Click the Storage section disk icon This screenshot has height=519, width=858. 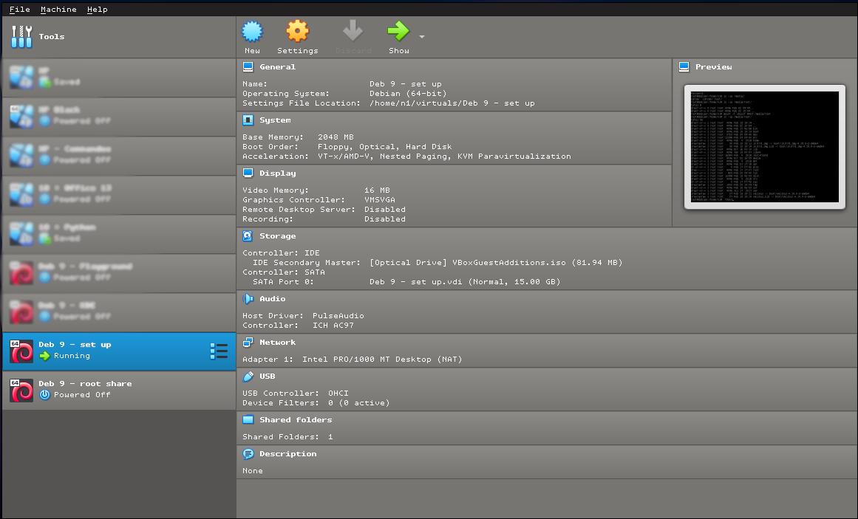tap(248, 236)
